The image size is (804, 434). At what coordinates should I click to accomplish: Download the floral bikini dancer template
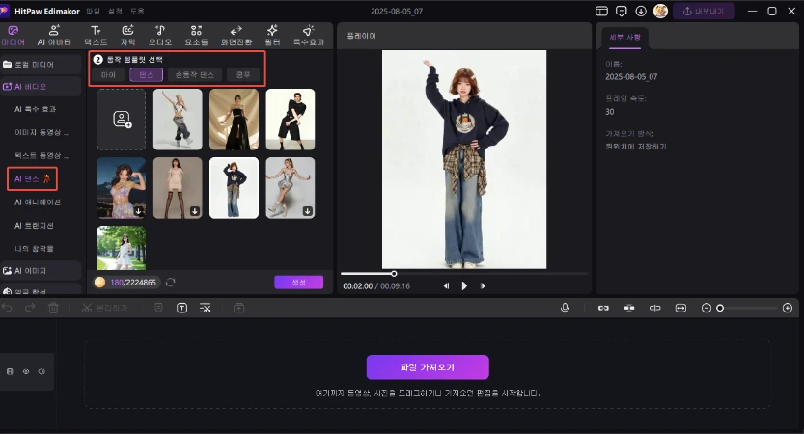tap(138, 211)
